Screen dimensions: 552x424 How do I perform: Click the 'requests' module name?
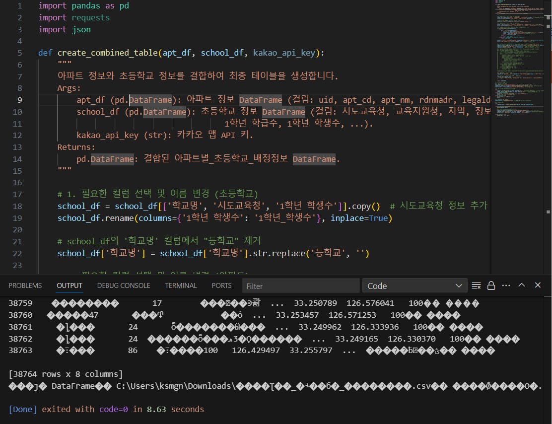tap(91, 17)
